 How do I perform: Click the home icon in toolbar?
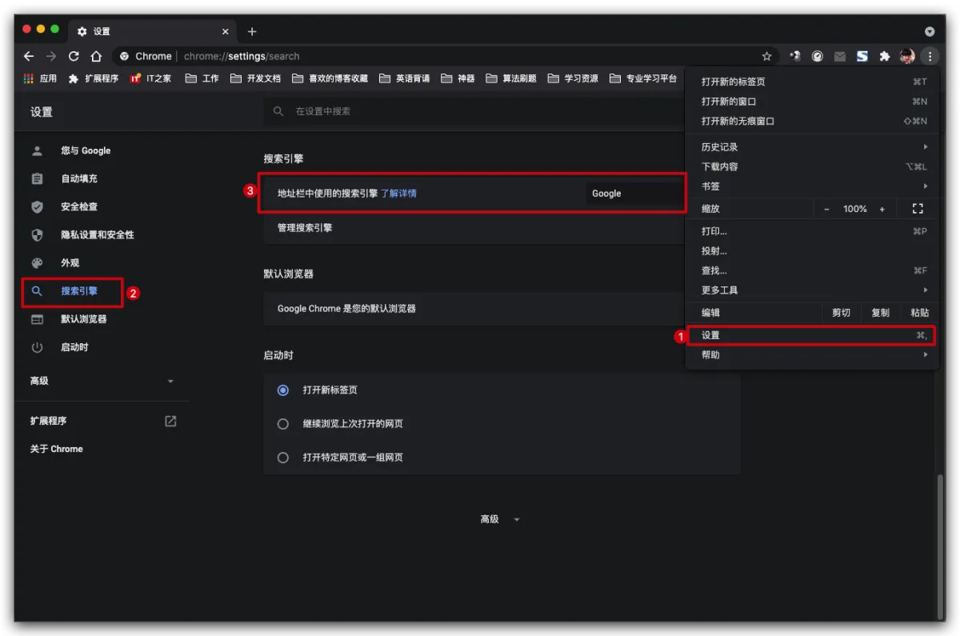pyautogui.click(x=96, y=56)
